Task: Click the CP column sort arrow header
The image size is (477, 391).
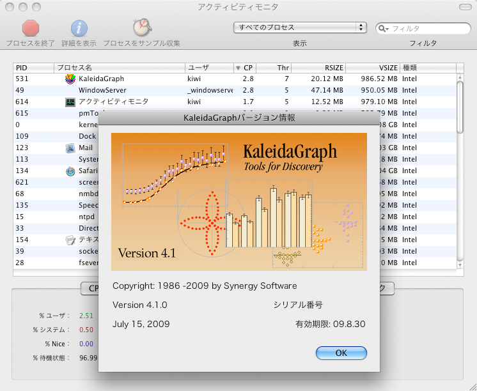Action: point(245,68)
